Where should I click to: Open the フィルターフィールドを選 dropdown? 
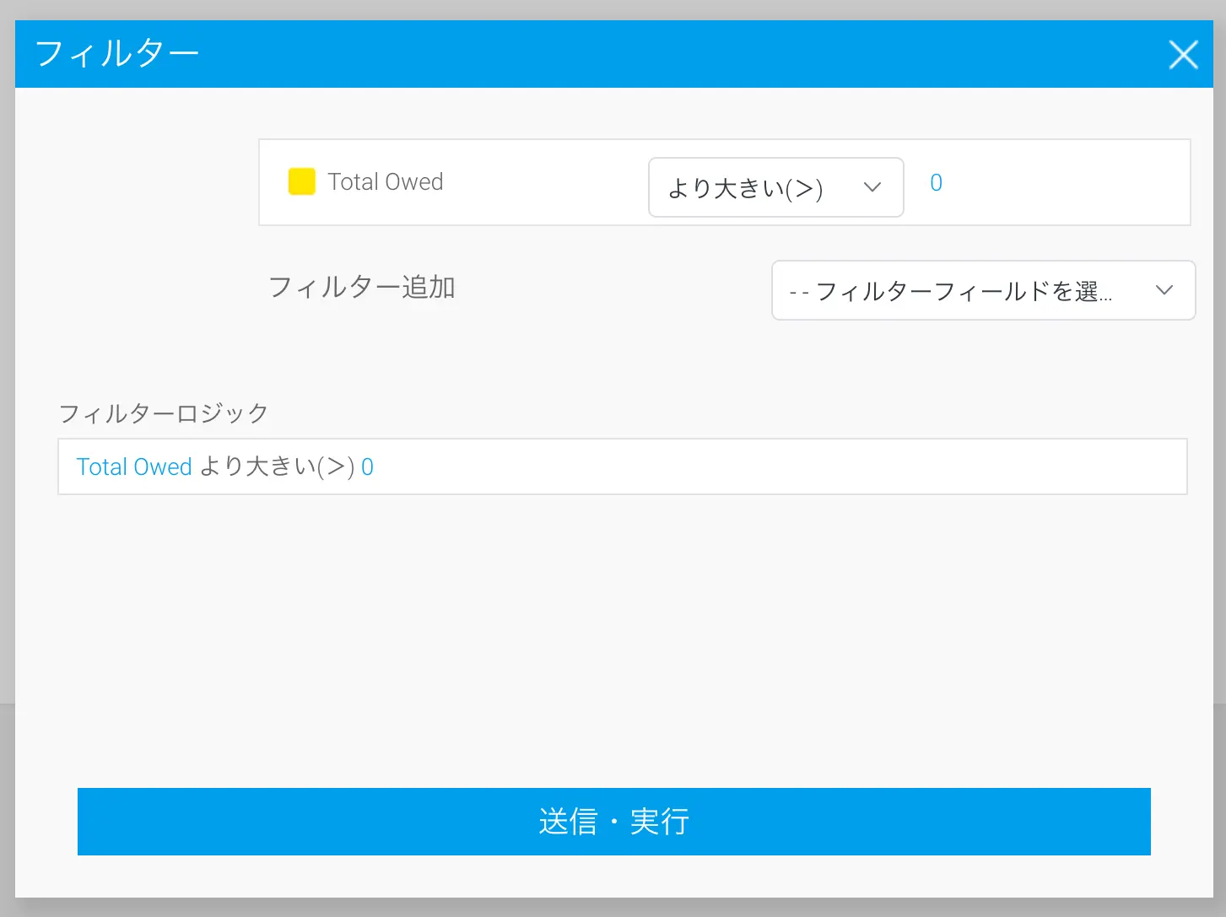(x=982, y=291)
